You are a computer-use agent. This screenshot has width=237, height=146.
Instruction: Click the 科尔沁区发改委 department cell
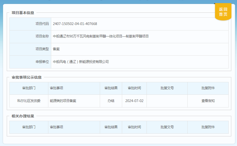(x=29, y=101)
